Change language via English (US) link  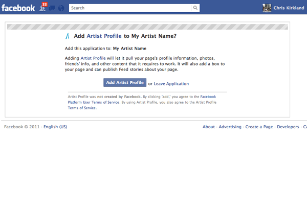coord(55,127)
